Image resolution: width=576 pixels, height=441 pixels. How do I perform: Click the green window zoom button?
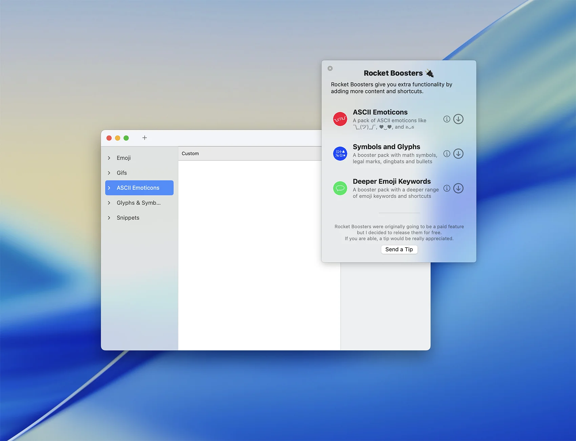(126, 138)
